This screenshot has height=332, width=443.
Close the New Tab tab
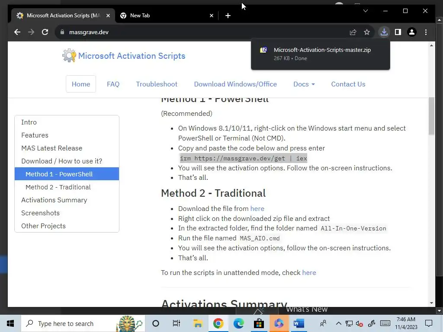point(211,16)
